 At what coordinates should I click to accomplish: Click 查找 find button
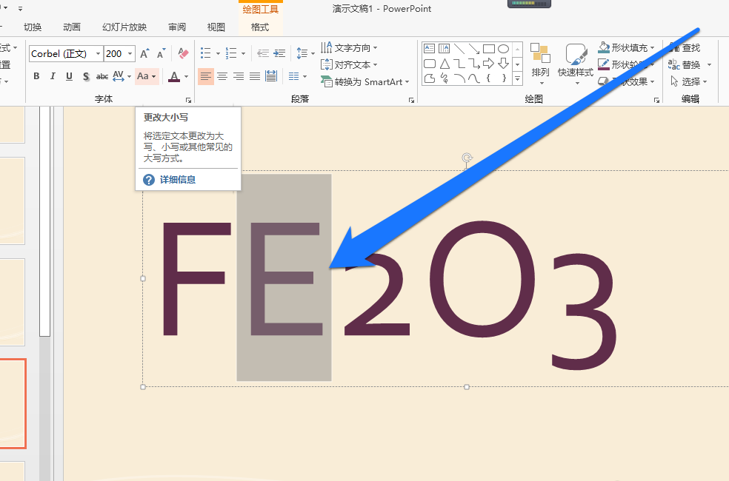tap(685, 47)
